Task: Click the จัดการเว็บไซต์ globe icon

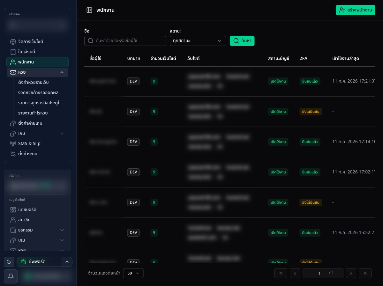Action: click(13, 41)
